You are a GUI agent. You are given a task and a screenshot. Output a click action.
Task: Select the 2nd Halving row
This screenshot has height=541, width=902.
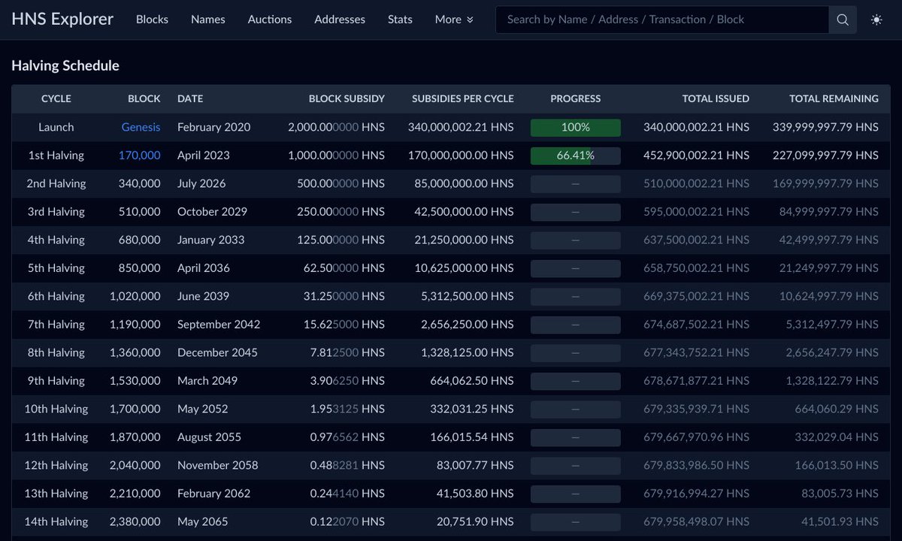click(x=451, y=184)
